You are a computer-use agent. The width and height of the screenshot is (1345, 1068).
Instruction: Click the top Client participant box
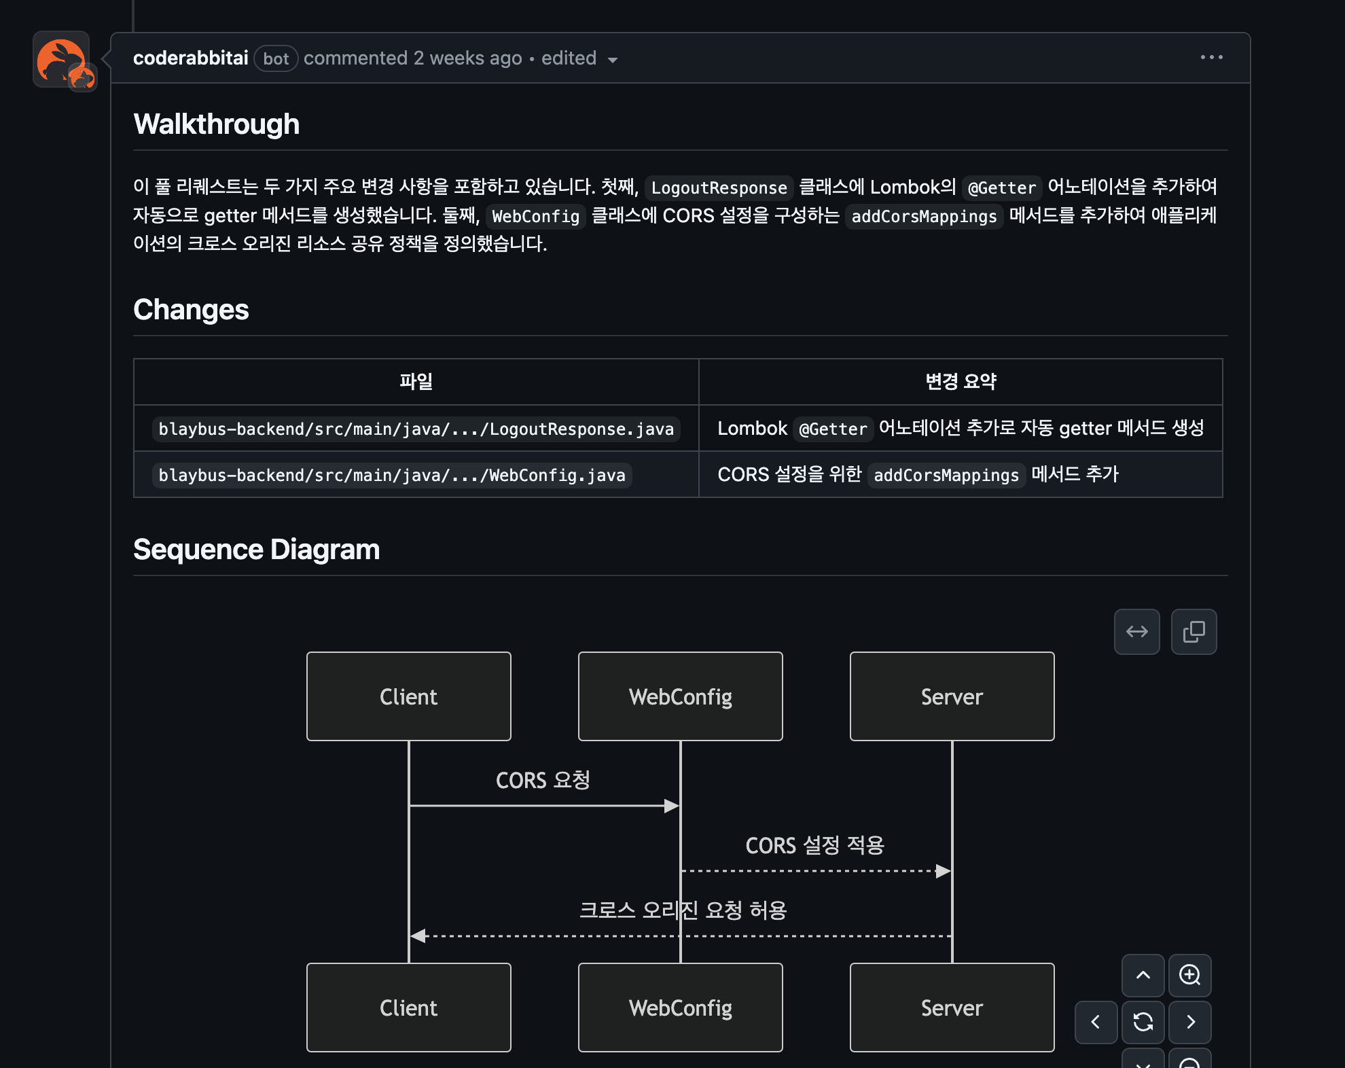pos(408,696)
